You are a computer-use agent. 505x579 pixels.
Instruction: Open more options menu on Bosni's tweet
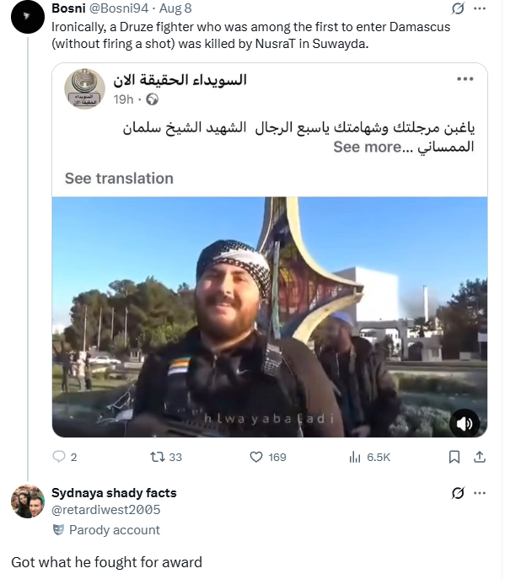(480, 8)
